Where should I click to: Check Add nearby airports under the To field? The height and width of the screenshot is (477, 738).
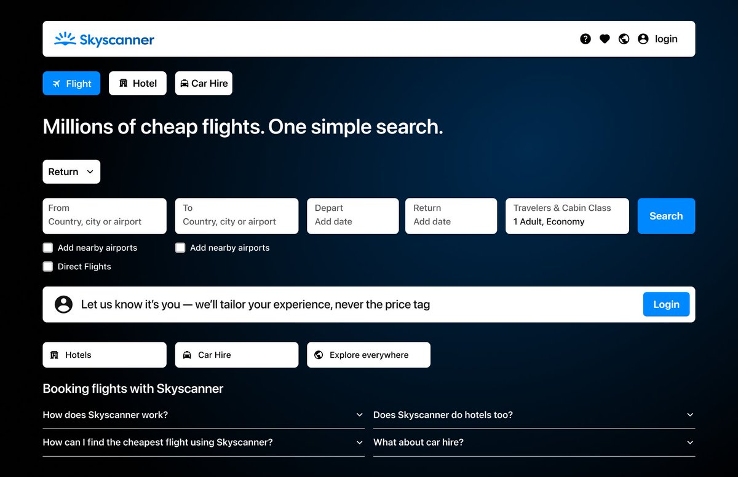(180, 248)
